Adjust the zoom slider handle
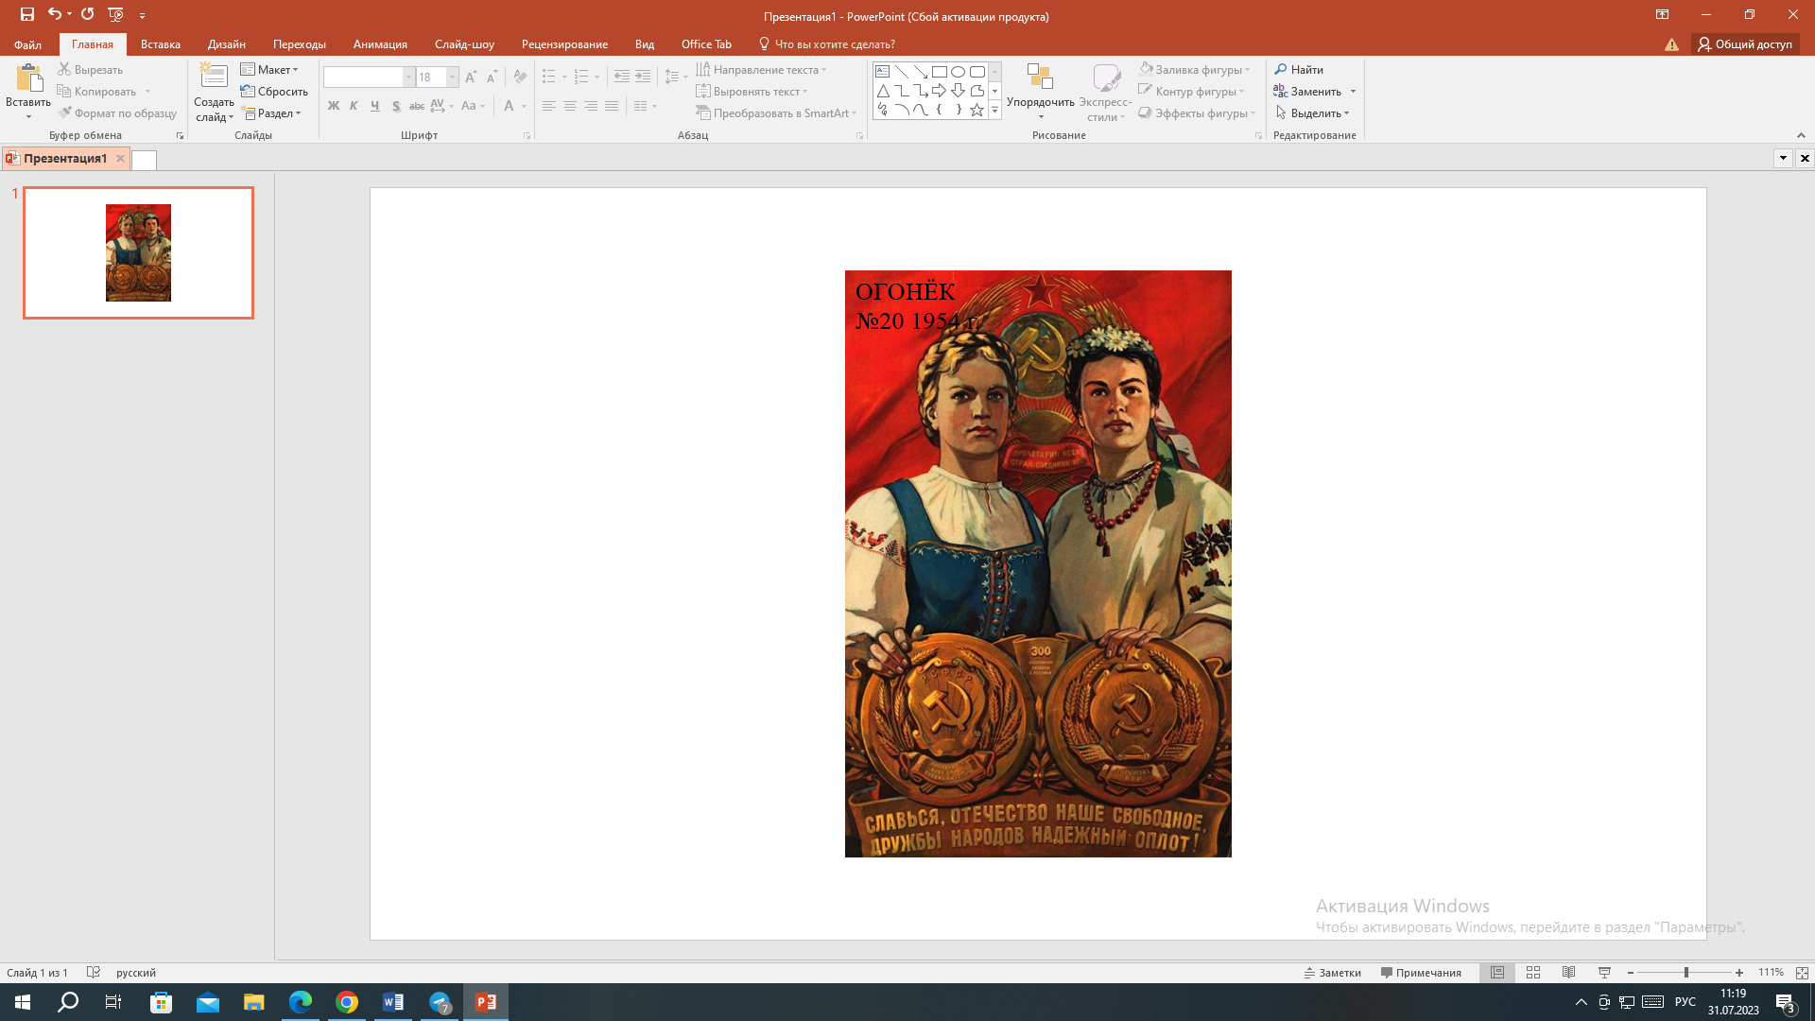Image resolution: width=1815 pixels, height=1021 pixels. point(1685,973)
